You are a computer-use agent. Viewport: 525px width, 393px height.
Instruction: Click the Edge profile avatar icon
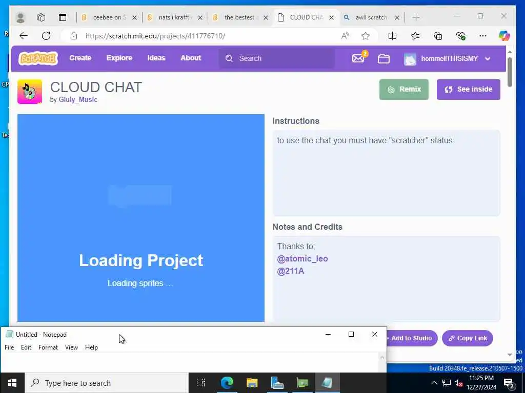[x=21, y=17]
